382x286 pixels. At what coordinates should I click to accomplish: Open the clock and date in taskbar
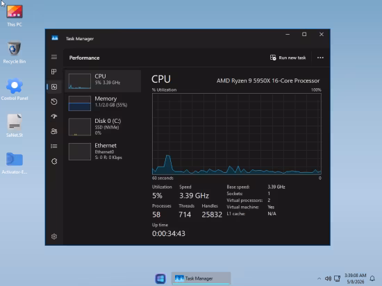tap(355, 278)
